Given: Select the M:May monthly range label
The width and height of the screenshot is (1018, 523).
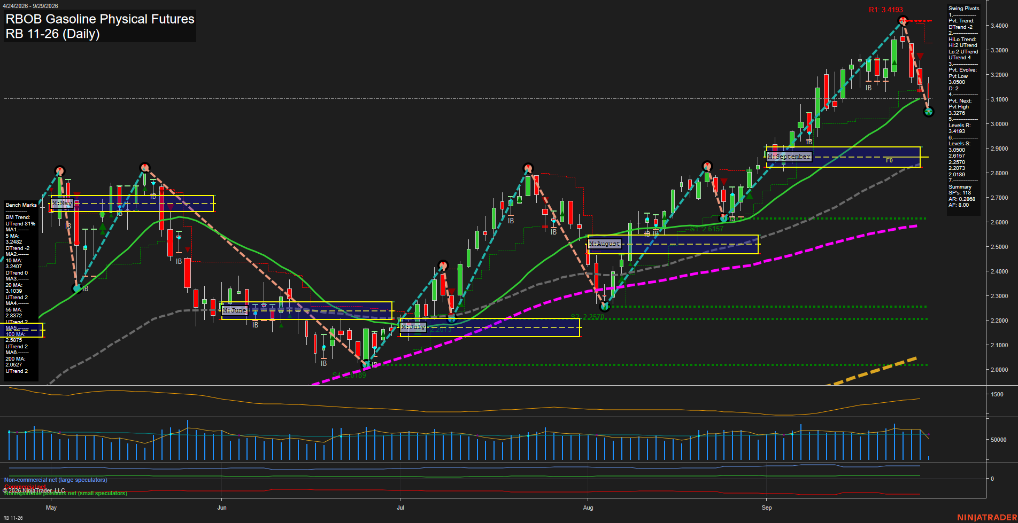Looking at the screenshot, I should (62, 204).
